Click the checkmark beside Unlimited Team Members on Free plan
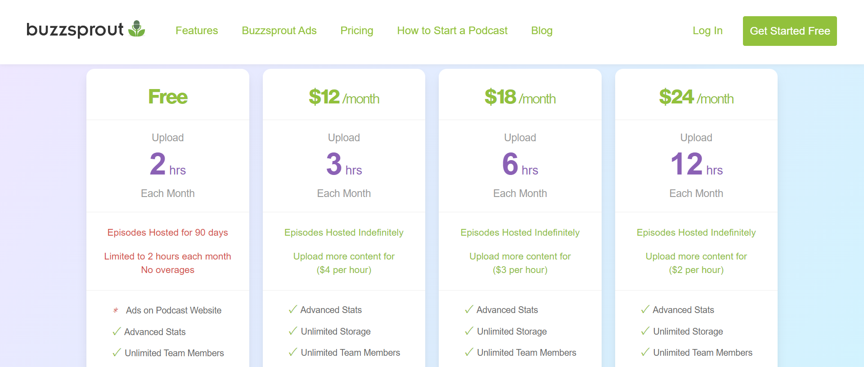Screen dimensions: 864x367 point(117,353)
